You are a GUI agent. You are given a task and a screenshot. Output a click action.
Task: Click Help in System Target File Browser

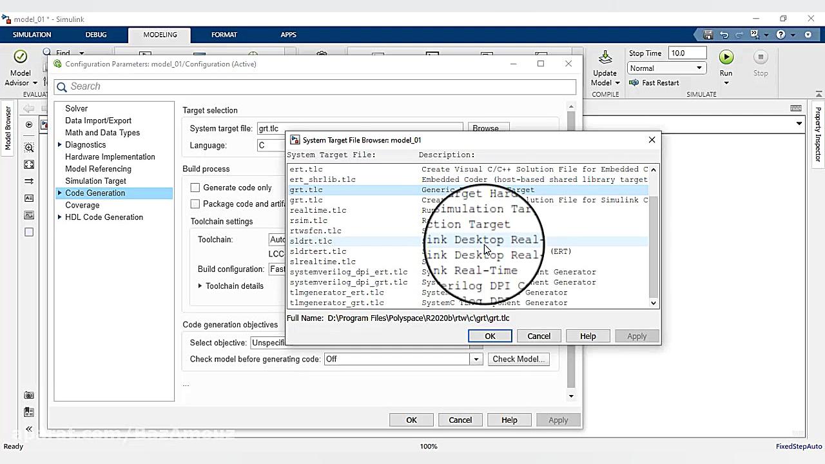(x=588, y=336)
